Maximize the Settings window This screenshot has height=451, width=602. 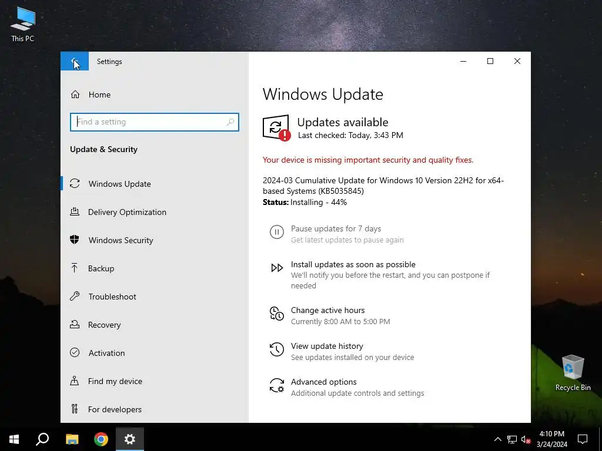coord(490,61)
